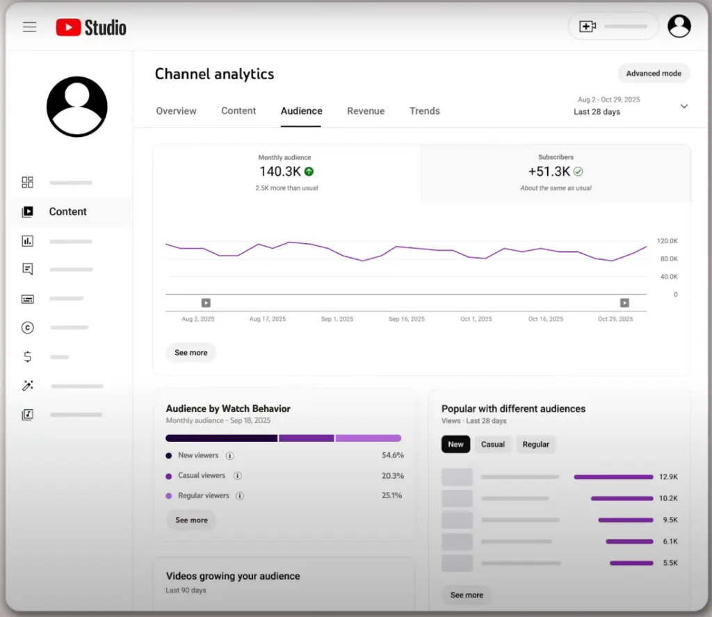Collapse the sidebar with the hamburger icon
This screenshot has width=712, height=617.
tap(29, 26)
